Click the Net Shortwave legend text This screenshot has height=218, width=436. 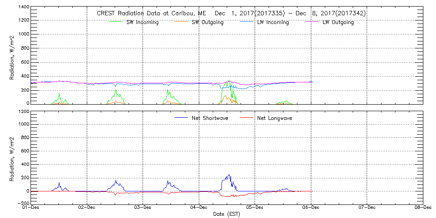tap(210, 118)
